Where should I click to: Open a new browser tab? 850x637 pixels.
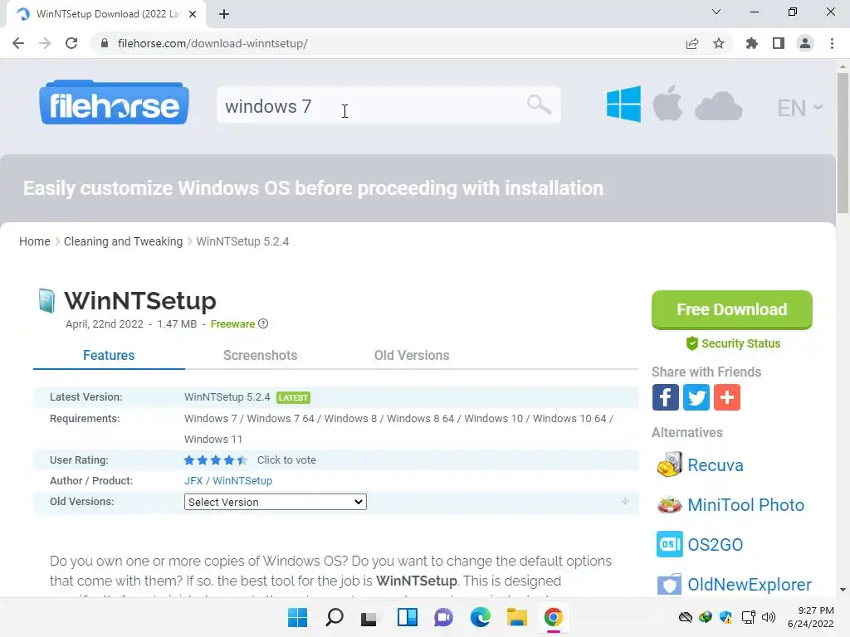(224, 14)
